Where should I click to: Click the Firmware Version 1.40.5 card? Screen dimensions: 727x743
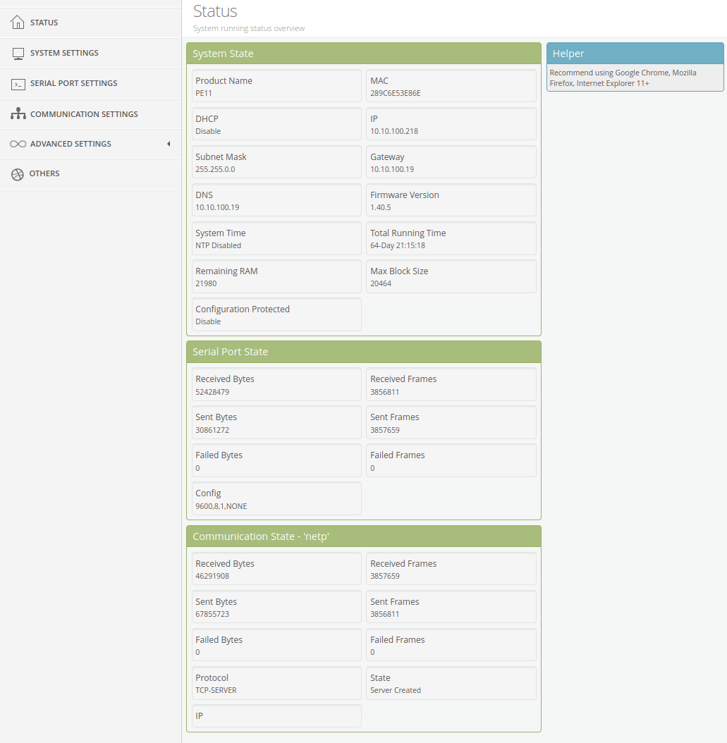[451, 199]
